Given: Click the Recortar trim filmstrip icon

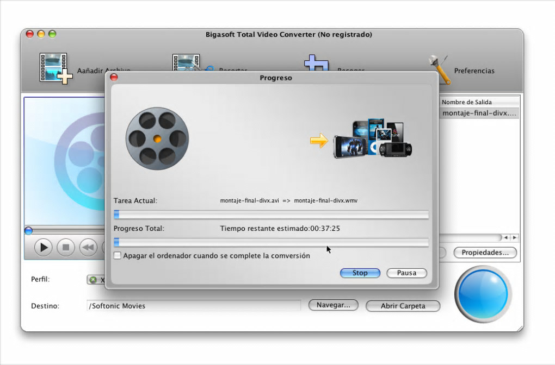Looking at the screenshot, I should (x=192, y=62).
